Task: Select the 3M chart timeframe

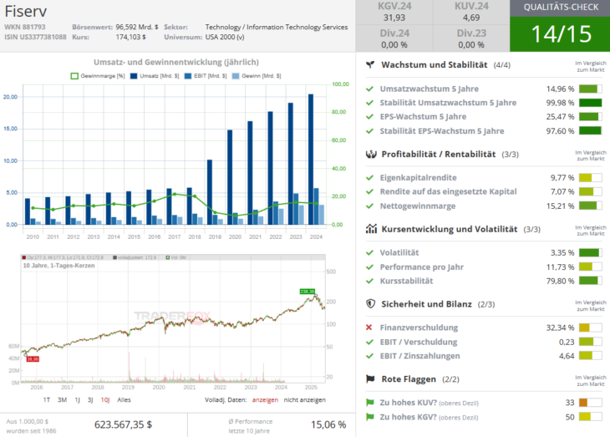Action: (x=62, y=399)
